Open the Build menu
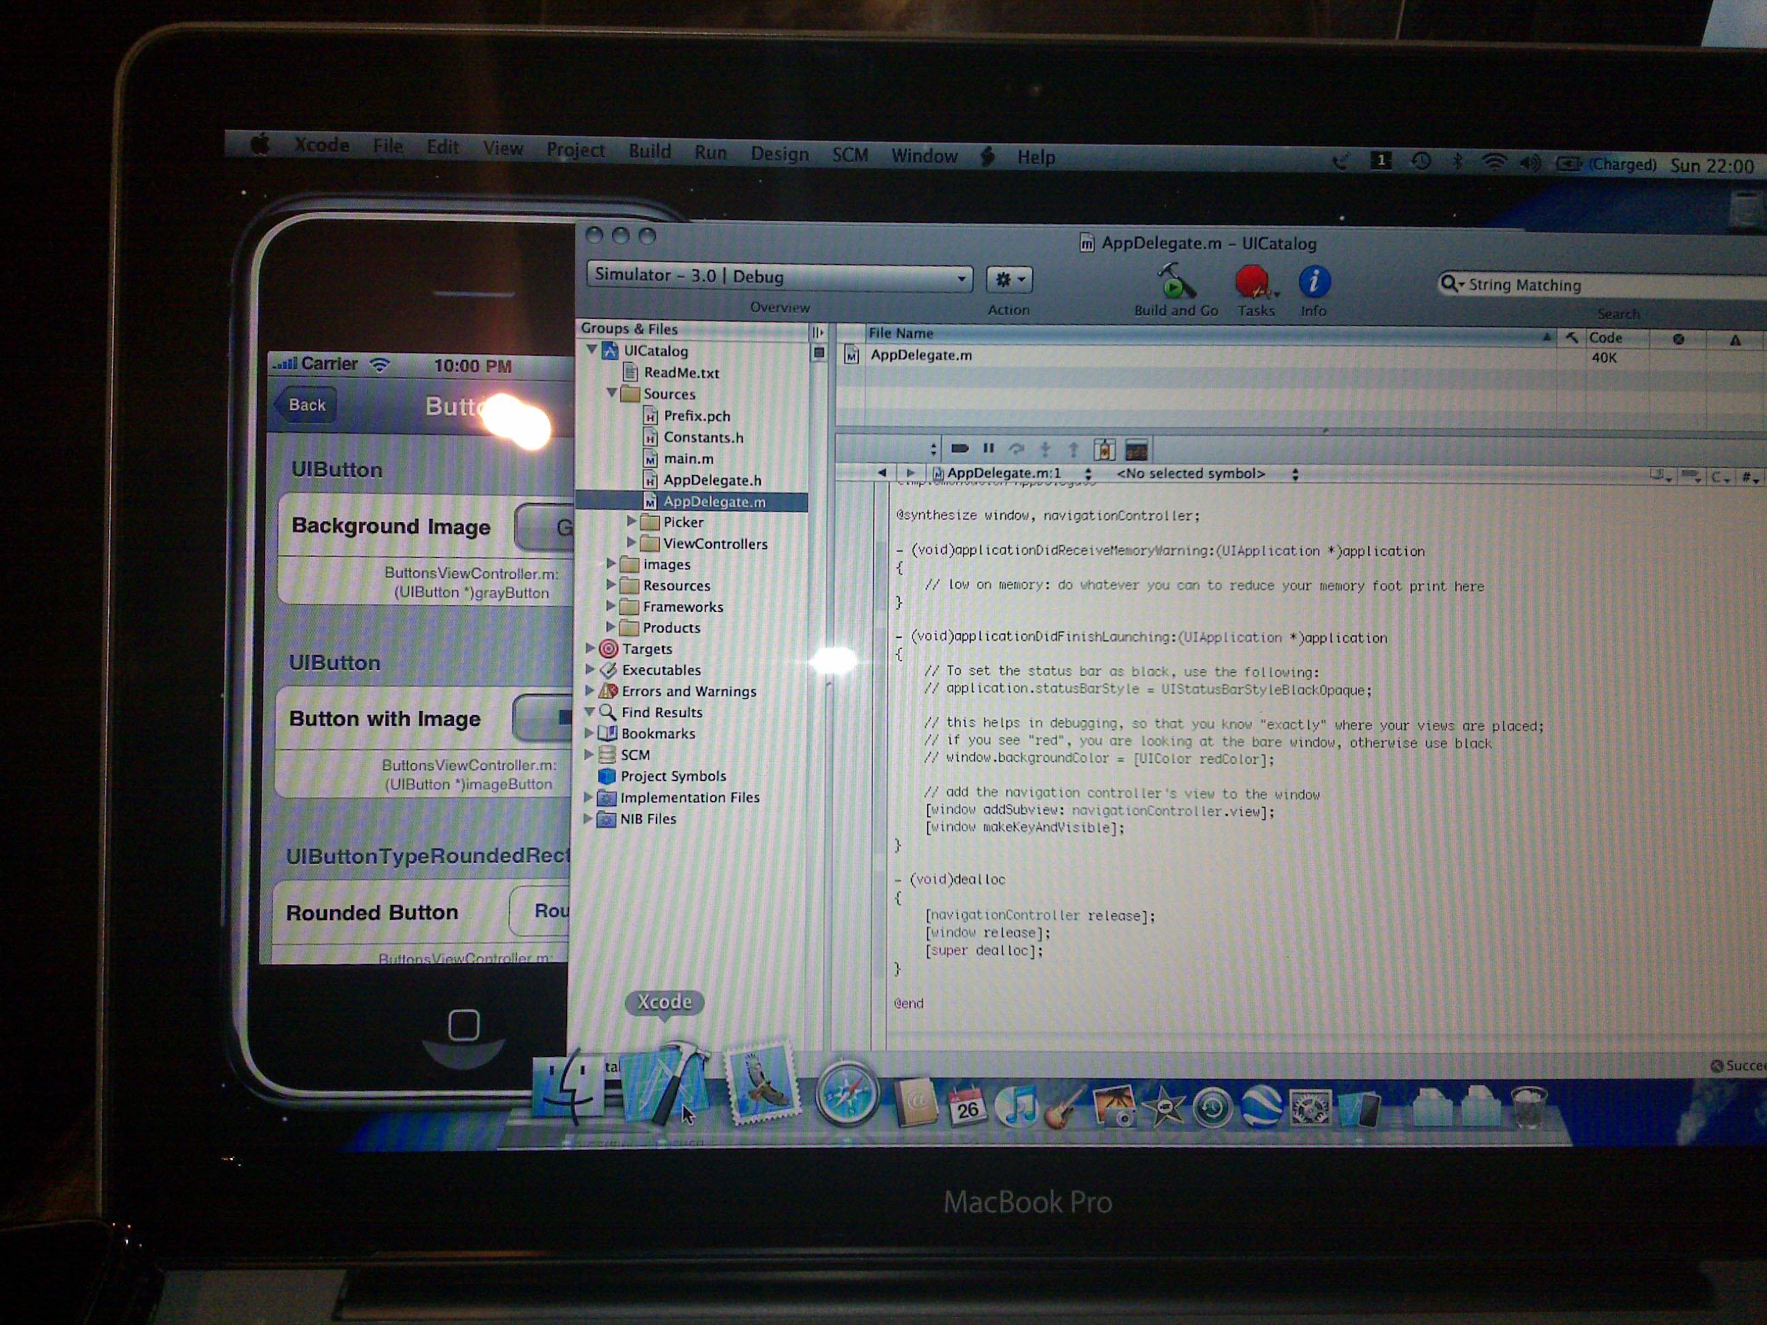The width and height of the screenshot is (1767, 1325). coord(648,151)
